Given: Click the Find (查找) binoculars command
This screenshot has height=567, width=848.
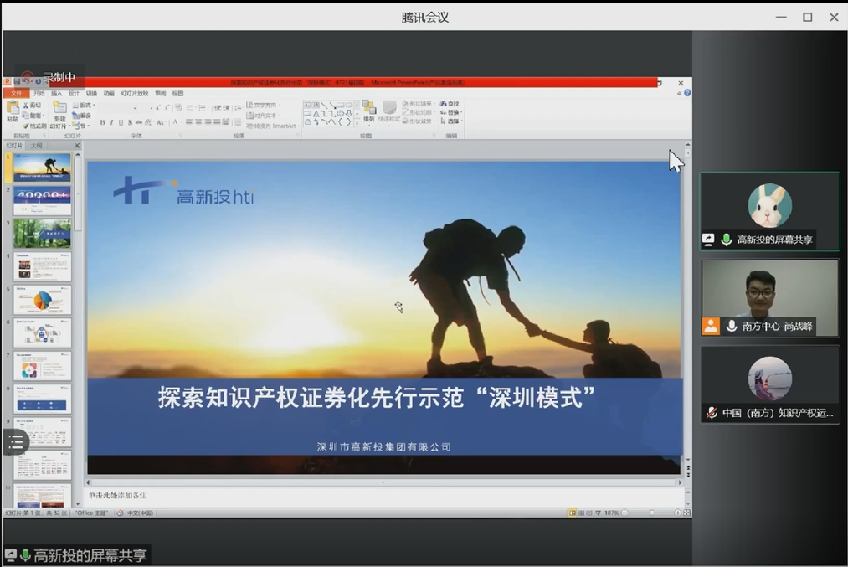Looking at the screenshot, I should pyautogui.click(x=450, y=103).
